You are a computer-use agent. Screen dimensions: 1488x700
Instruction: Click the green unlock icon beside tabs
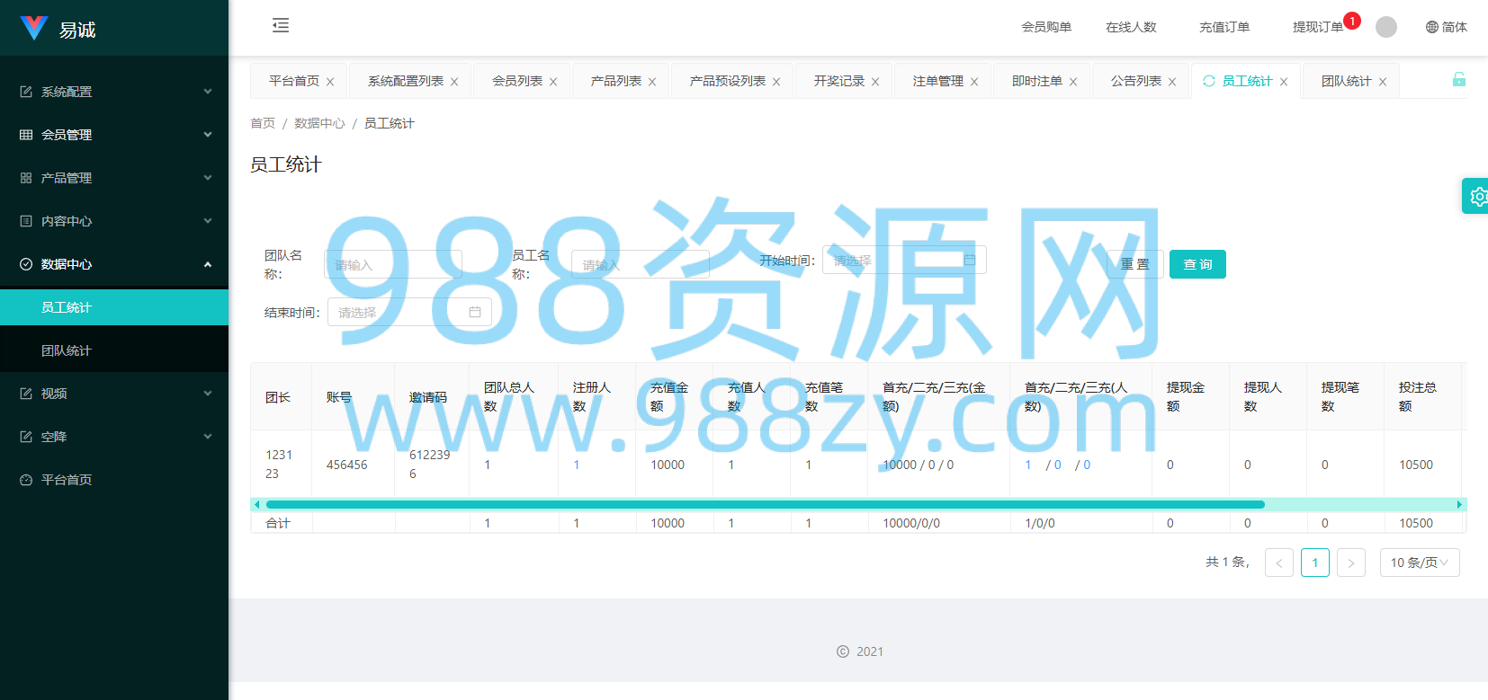[x=1459, y=80]
